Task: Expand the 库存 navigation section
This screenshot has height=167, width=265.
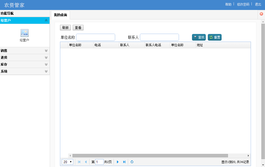Action: click(46, 64)
